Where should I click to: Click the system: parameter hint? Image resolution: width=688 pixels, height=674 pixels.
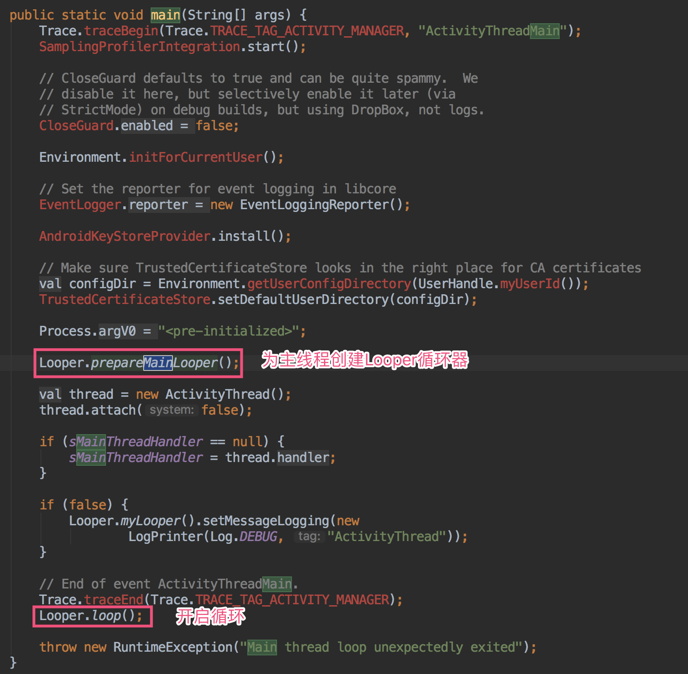[x=172, y=410]
